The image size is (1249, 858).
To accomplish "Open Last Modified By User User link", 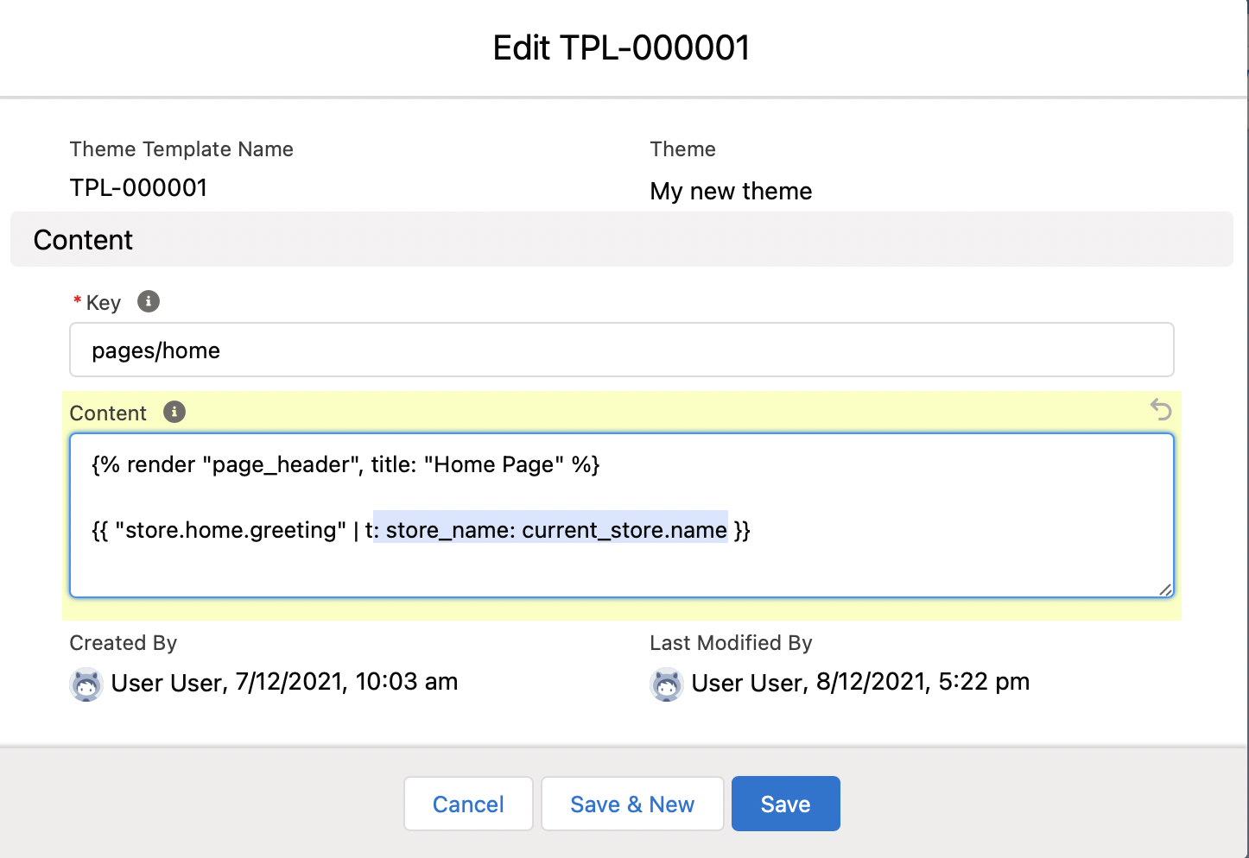I will tap(747, 683).
